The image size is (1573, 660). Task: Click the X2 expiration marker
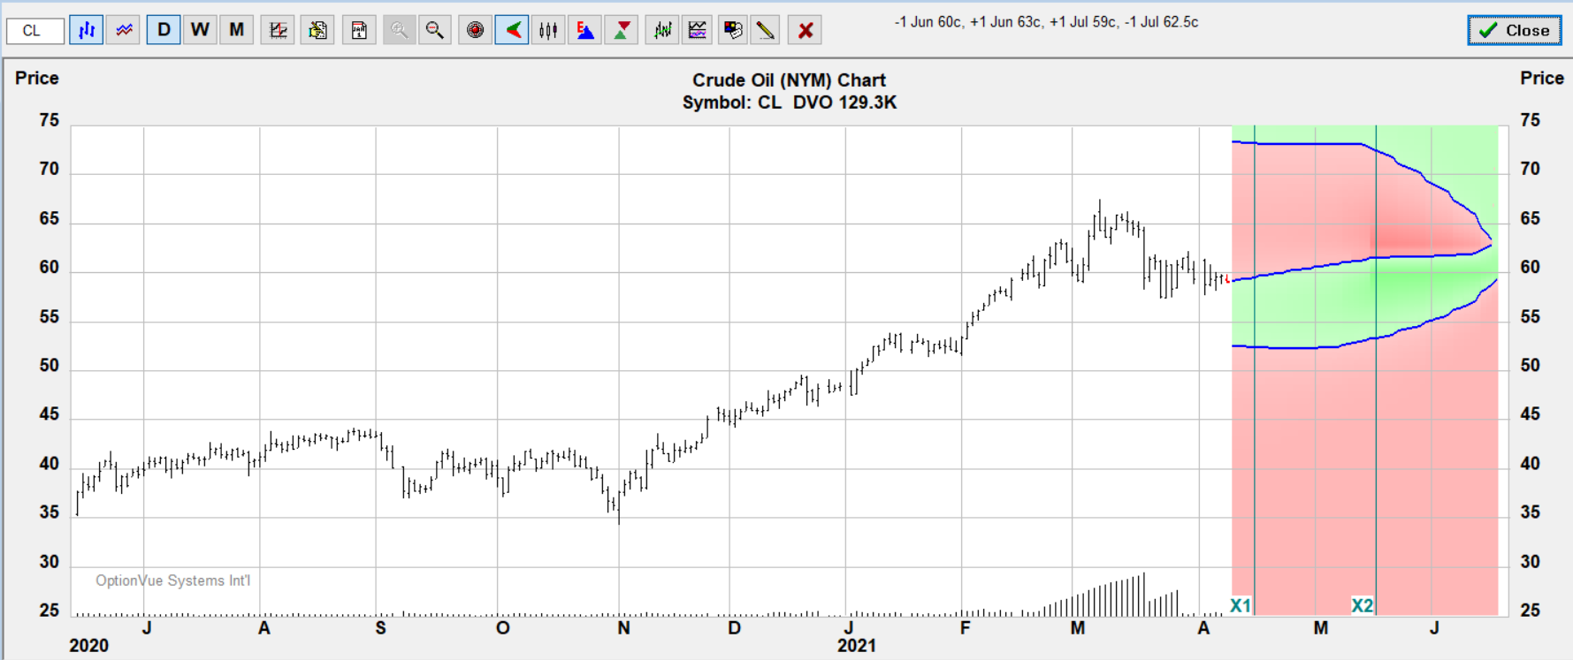[1363, 606]
